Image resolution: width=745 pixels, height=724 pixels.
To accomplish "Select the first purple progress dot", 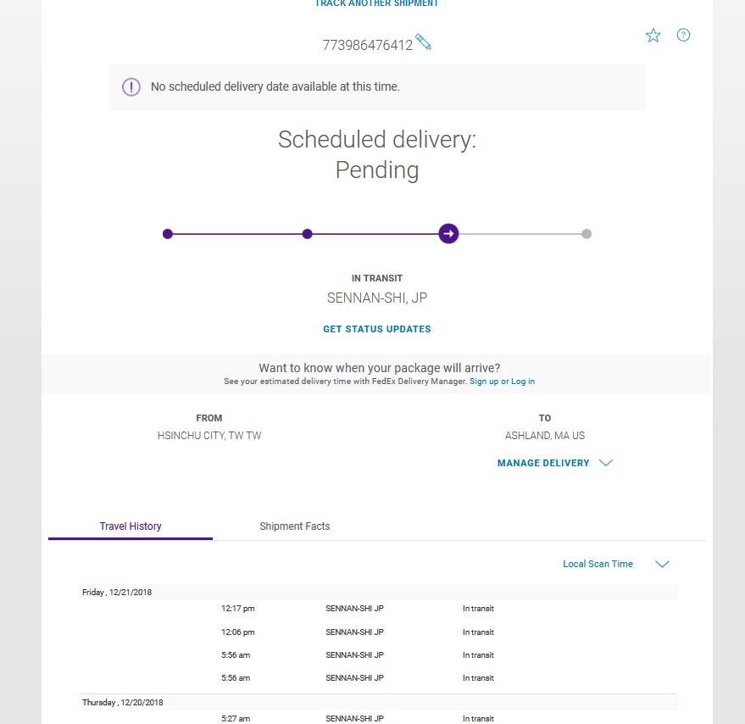I will pyautogui.click(x=168, y=234).
